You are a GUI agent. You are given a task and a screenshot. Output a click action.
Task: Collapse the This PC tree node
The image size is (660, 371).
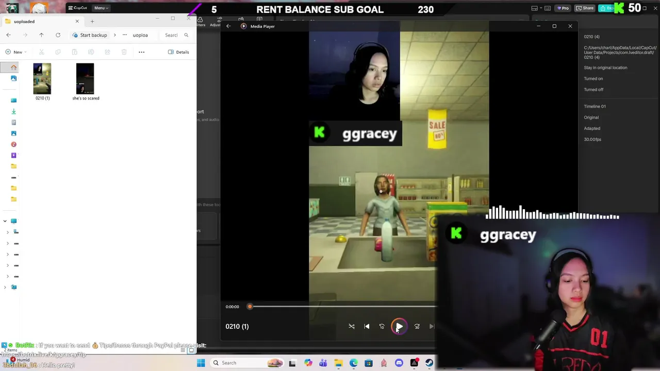[x=5, y=221]
